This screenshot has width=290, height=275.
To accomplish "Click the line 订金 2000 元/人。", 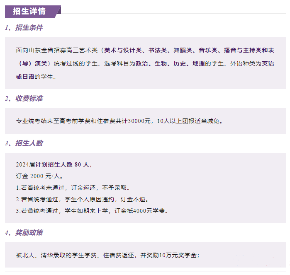I will pos(39,176).
